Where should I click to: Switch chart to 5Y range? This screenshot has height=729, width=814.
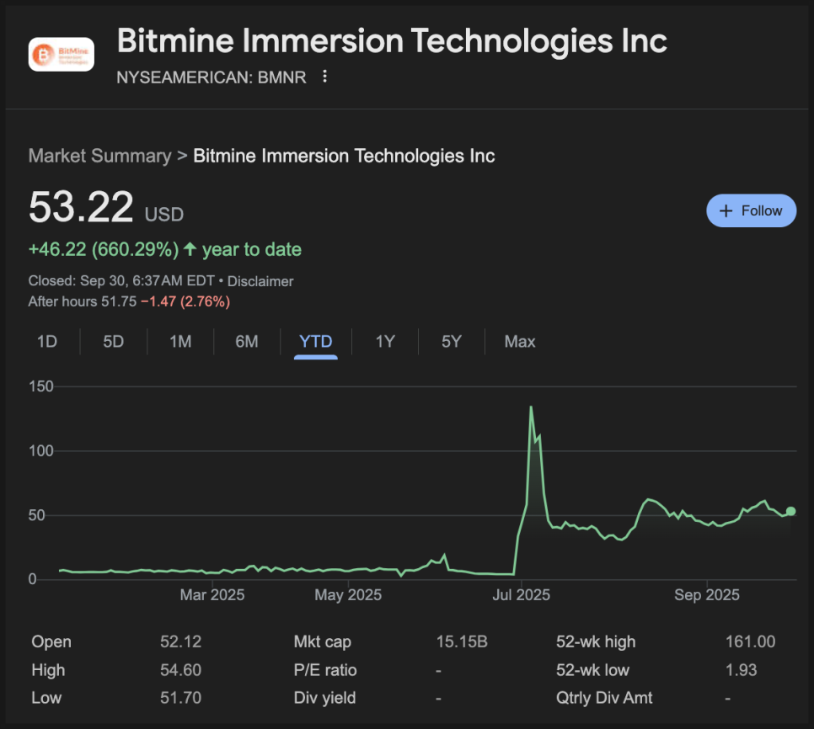tap(451, 342)
